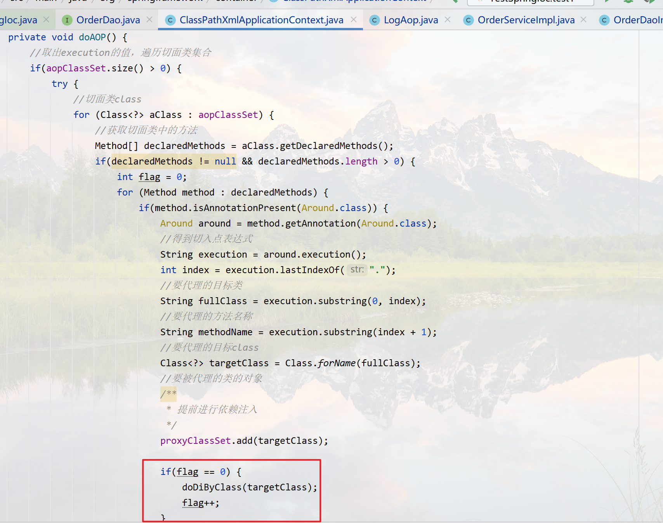Click the 'if(flag == 0)' condition
The image size is (663, 523).
(195, 472)
